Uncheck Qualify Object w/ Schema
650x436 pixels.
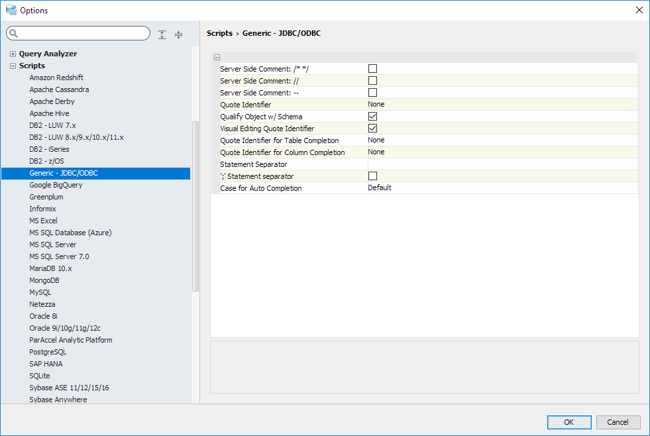click(372, 116)
